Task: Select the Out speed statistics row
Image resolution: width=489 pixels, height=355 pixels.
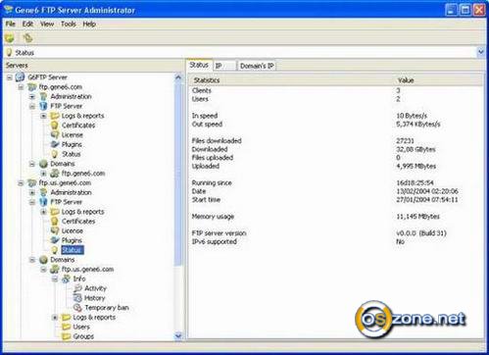Action: [x=336, y=125]
